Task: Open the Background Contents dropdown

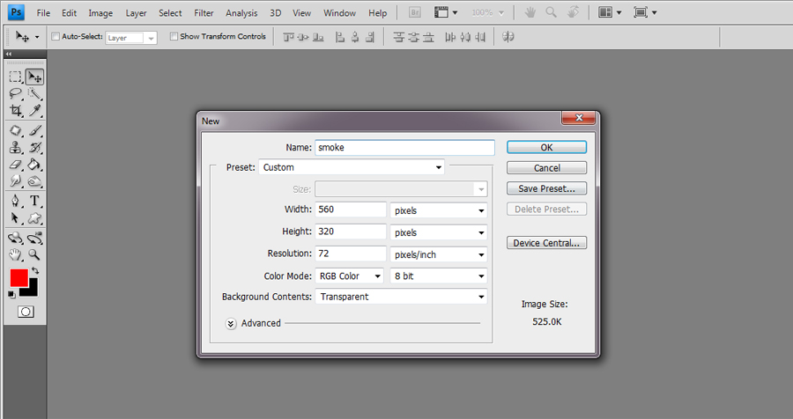Action: 401,297
